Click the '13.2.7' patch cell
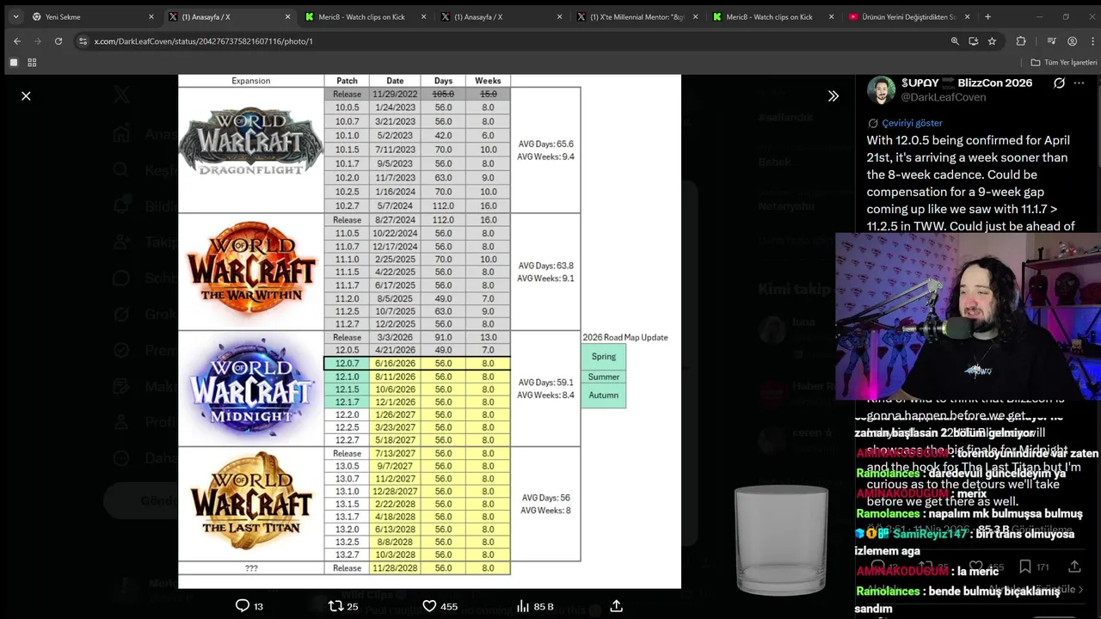1101x619 pixels. pyautogui.click(x=347, y=555)
